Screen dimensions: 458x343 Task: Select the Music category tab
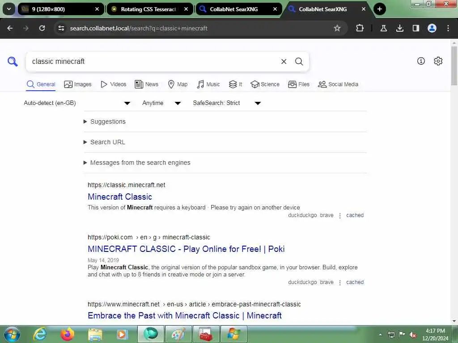(x=208, y=84)
